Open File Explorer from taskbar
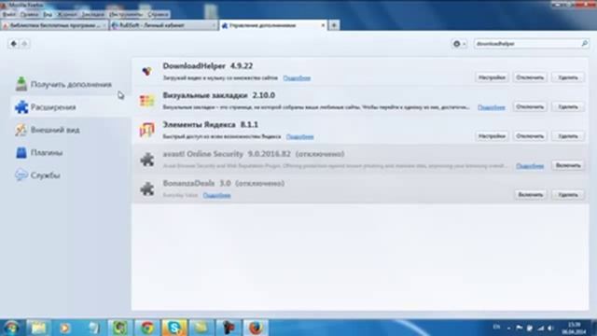The height and width of the screenshot is (336, 597). [x=38, y=328]
